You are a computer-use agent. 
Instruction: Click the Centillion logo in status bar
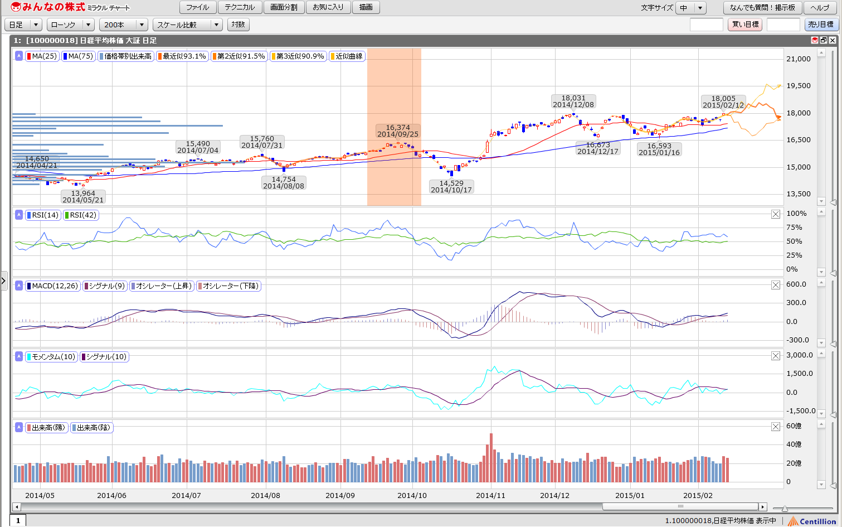[x=812, y=521]
